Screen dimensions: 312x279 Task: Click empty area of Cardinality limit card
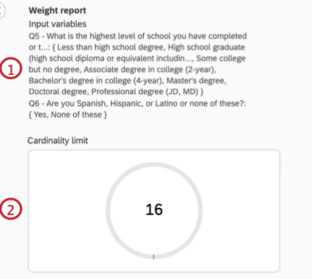[240, 211]
